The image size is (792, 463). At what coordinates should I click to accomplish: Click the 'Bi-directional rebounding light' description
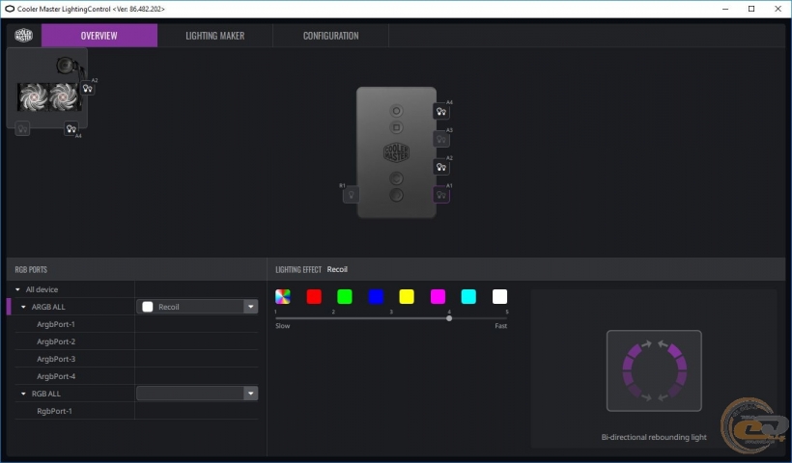[654, 437]
